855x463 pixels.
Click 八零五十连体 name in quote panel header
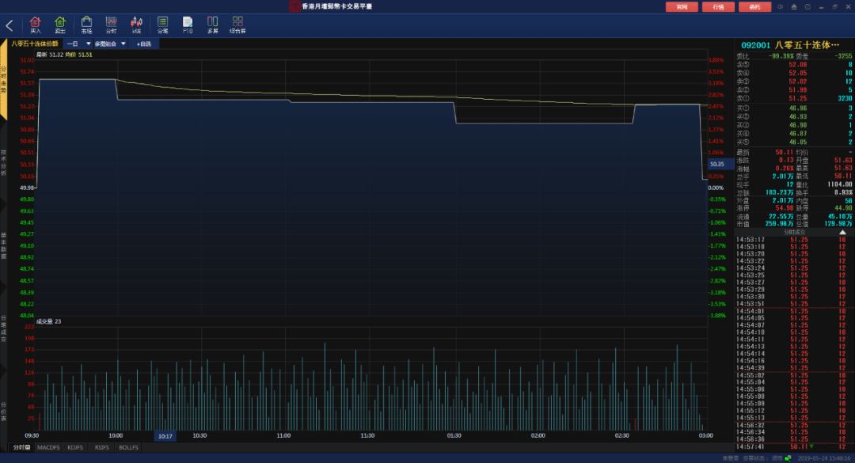(x=807, y=45)
